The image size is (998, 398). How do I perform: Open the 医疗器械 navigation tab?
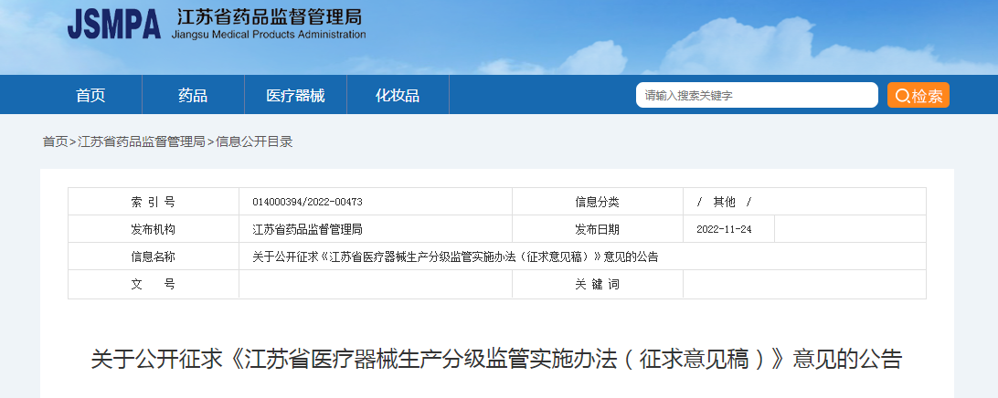(295, 95)
